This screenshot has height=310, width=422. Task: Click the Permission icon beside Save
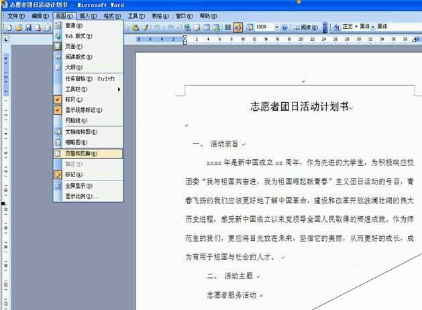coord(38,28)
